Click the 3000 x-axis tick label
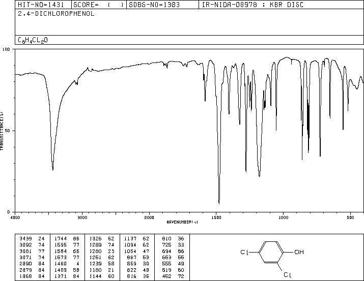Image resolution: width=364 pixels, height=281 pixels. [x=82, y=217]
